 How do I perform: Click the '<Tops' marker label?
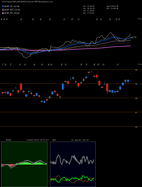tap(139, 19)
